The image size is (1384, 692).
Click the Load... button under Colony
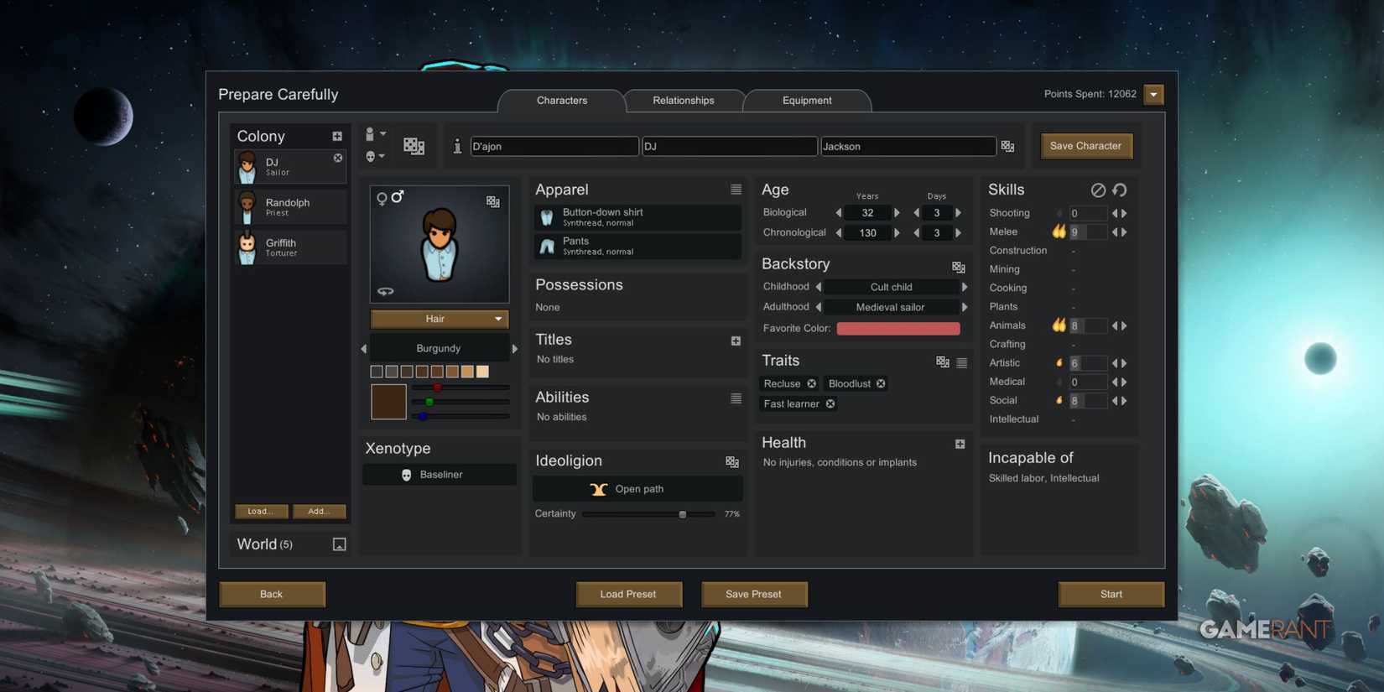point(261,511)
